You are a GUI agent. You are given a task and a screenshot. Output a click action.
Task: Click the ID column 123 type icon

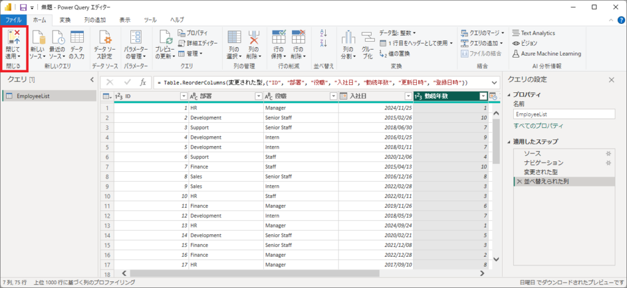pyautogui.click(x=119, y=96)
